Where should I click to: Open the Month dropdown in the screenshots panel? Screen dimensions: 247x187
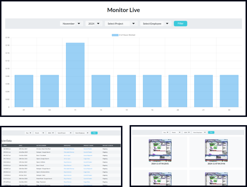point(176,132)
